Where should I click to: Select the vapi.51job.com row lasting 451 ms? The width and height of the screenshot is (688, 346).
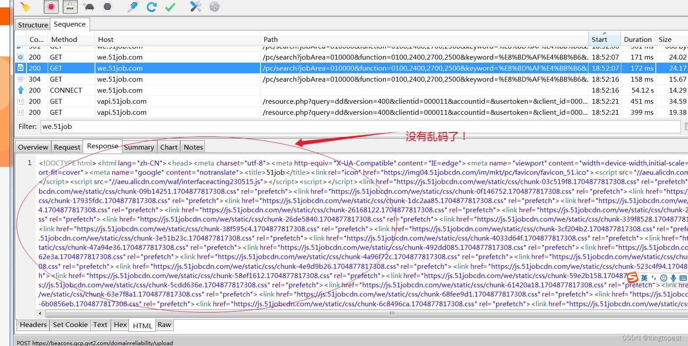(x=352, y=102)
